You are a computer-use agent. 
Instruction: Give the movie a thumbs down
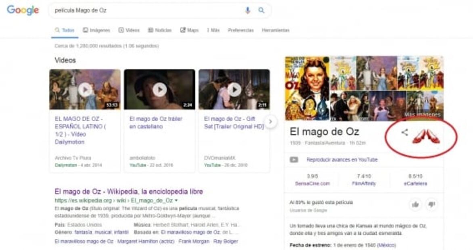(431, 204)
